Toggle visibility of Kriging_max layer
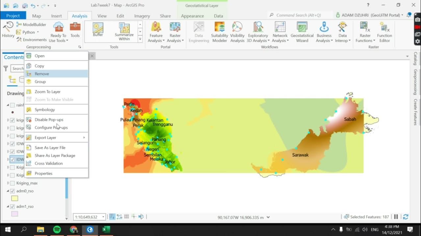Screen dimensions: 421x236 [x=12, y=183]
